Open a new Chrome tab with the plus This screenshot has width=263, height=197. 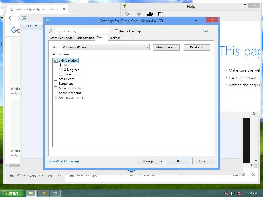point(74,9)
